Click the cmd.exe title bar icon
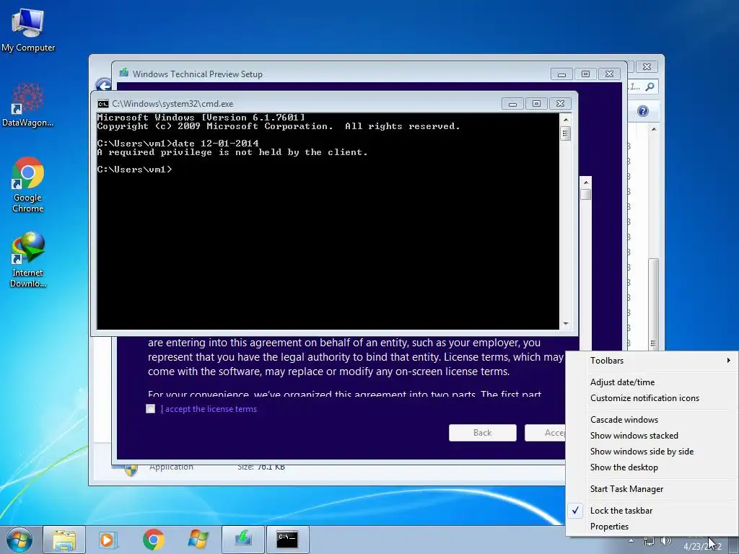The height and width of the screenshot is (554, 739). (x=102, y=104)
